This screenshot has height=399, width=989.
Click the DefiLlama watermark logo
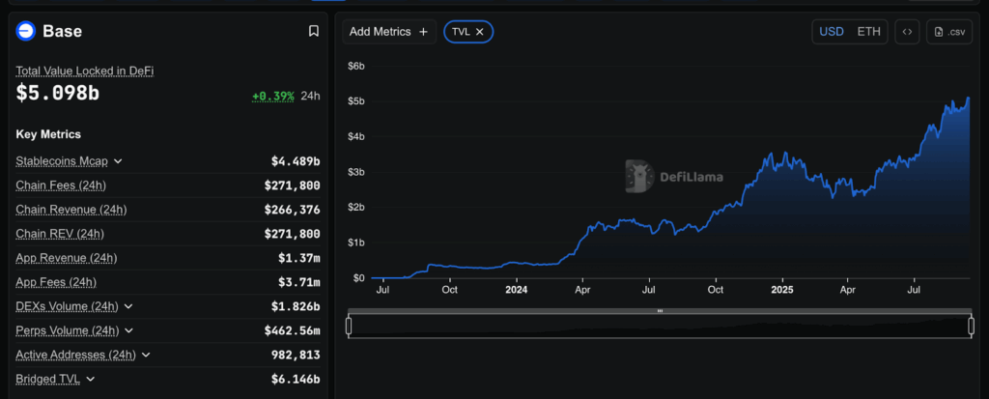637,176
